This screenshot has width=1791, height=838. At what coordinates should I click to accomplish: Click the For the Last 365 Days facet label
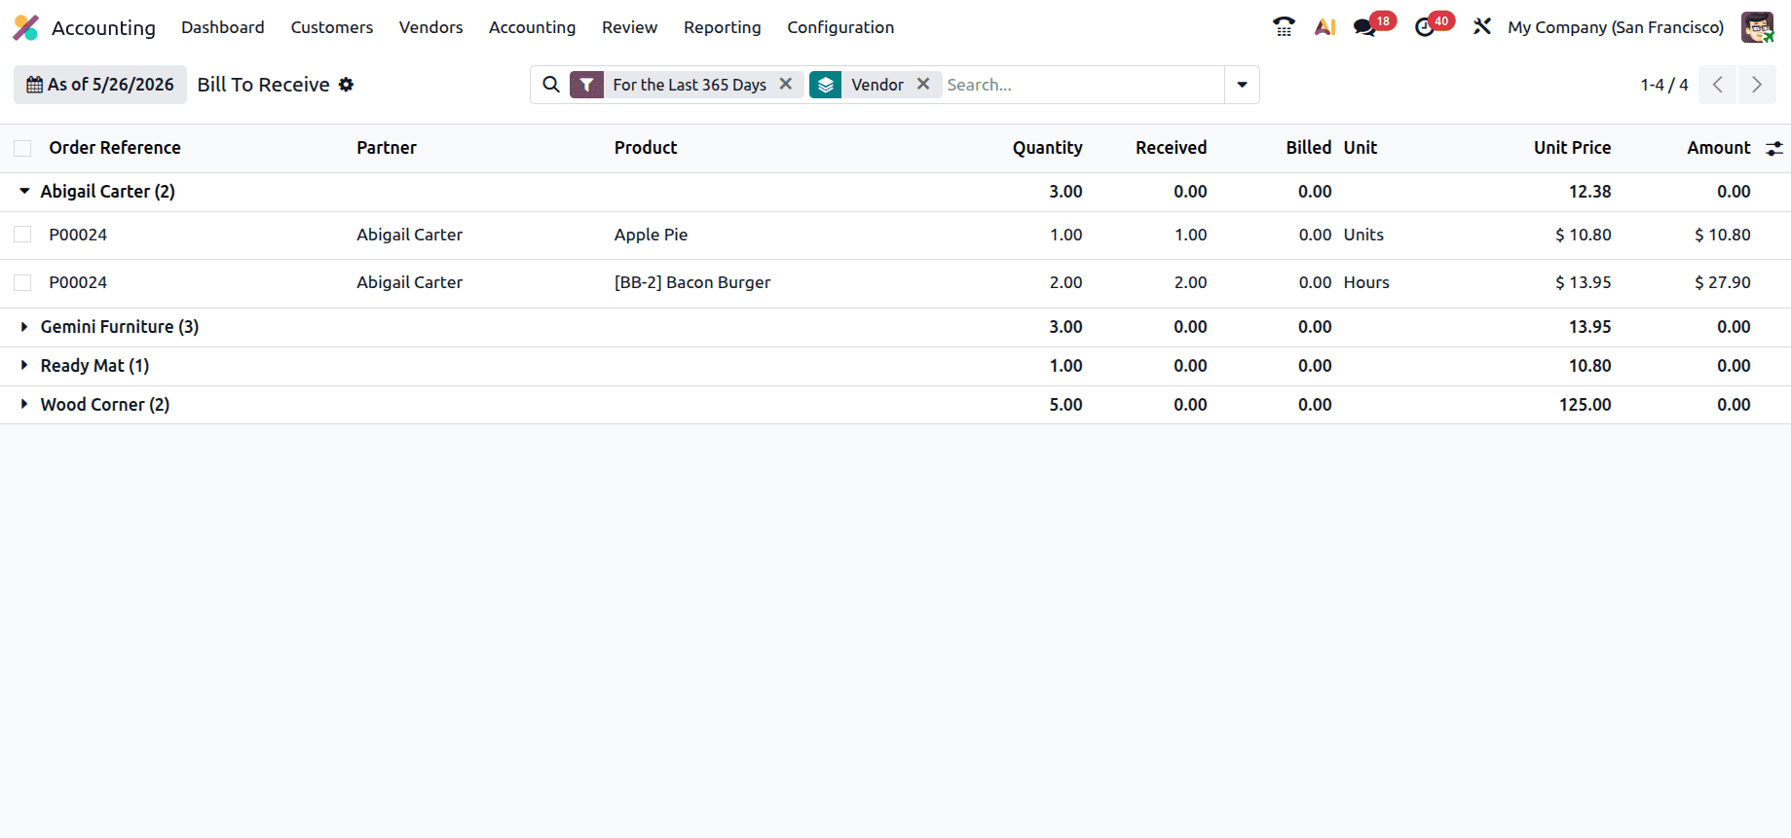[x=690, y=85]
